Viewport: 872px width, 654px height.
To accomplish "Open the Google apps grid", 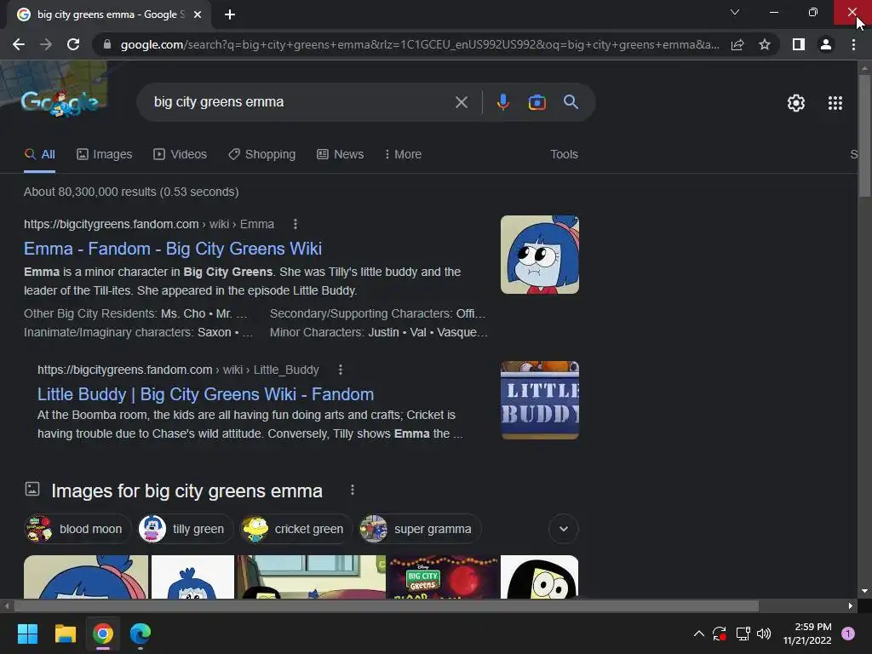I will point(835,103).
